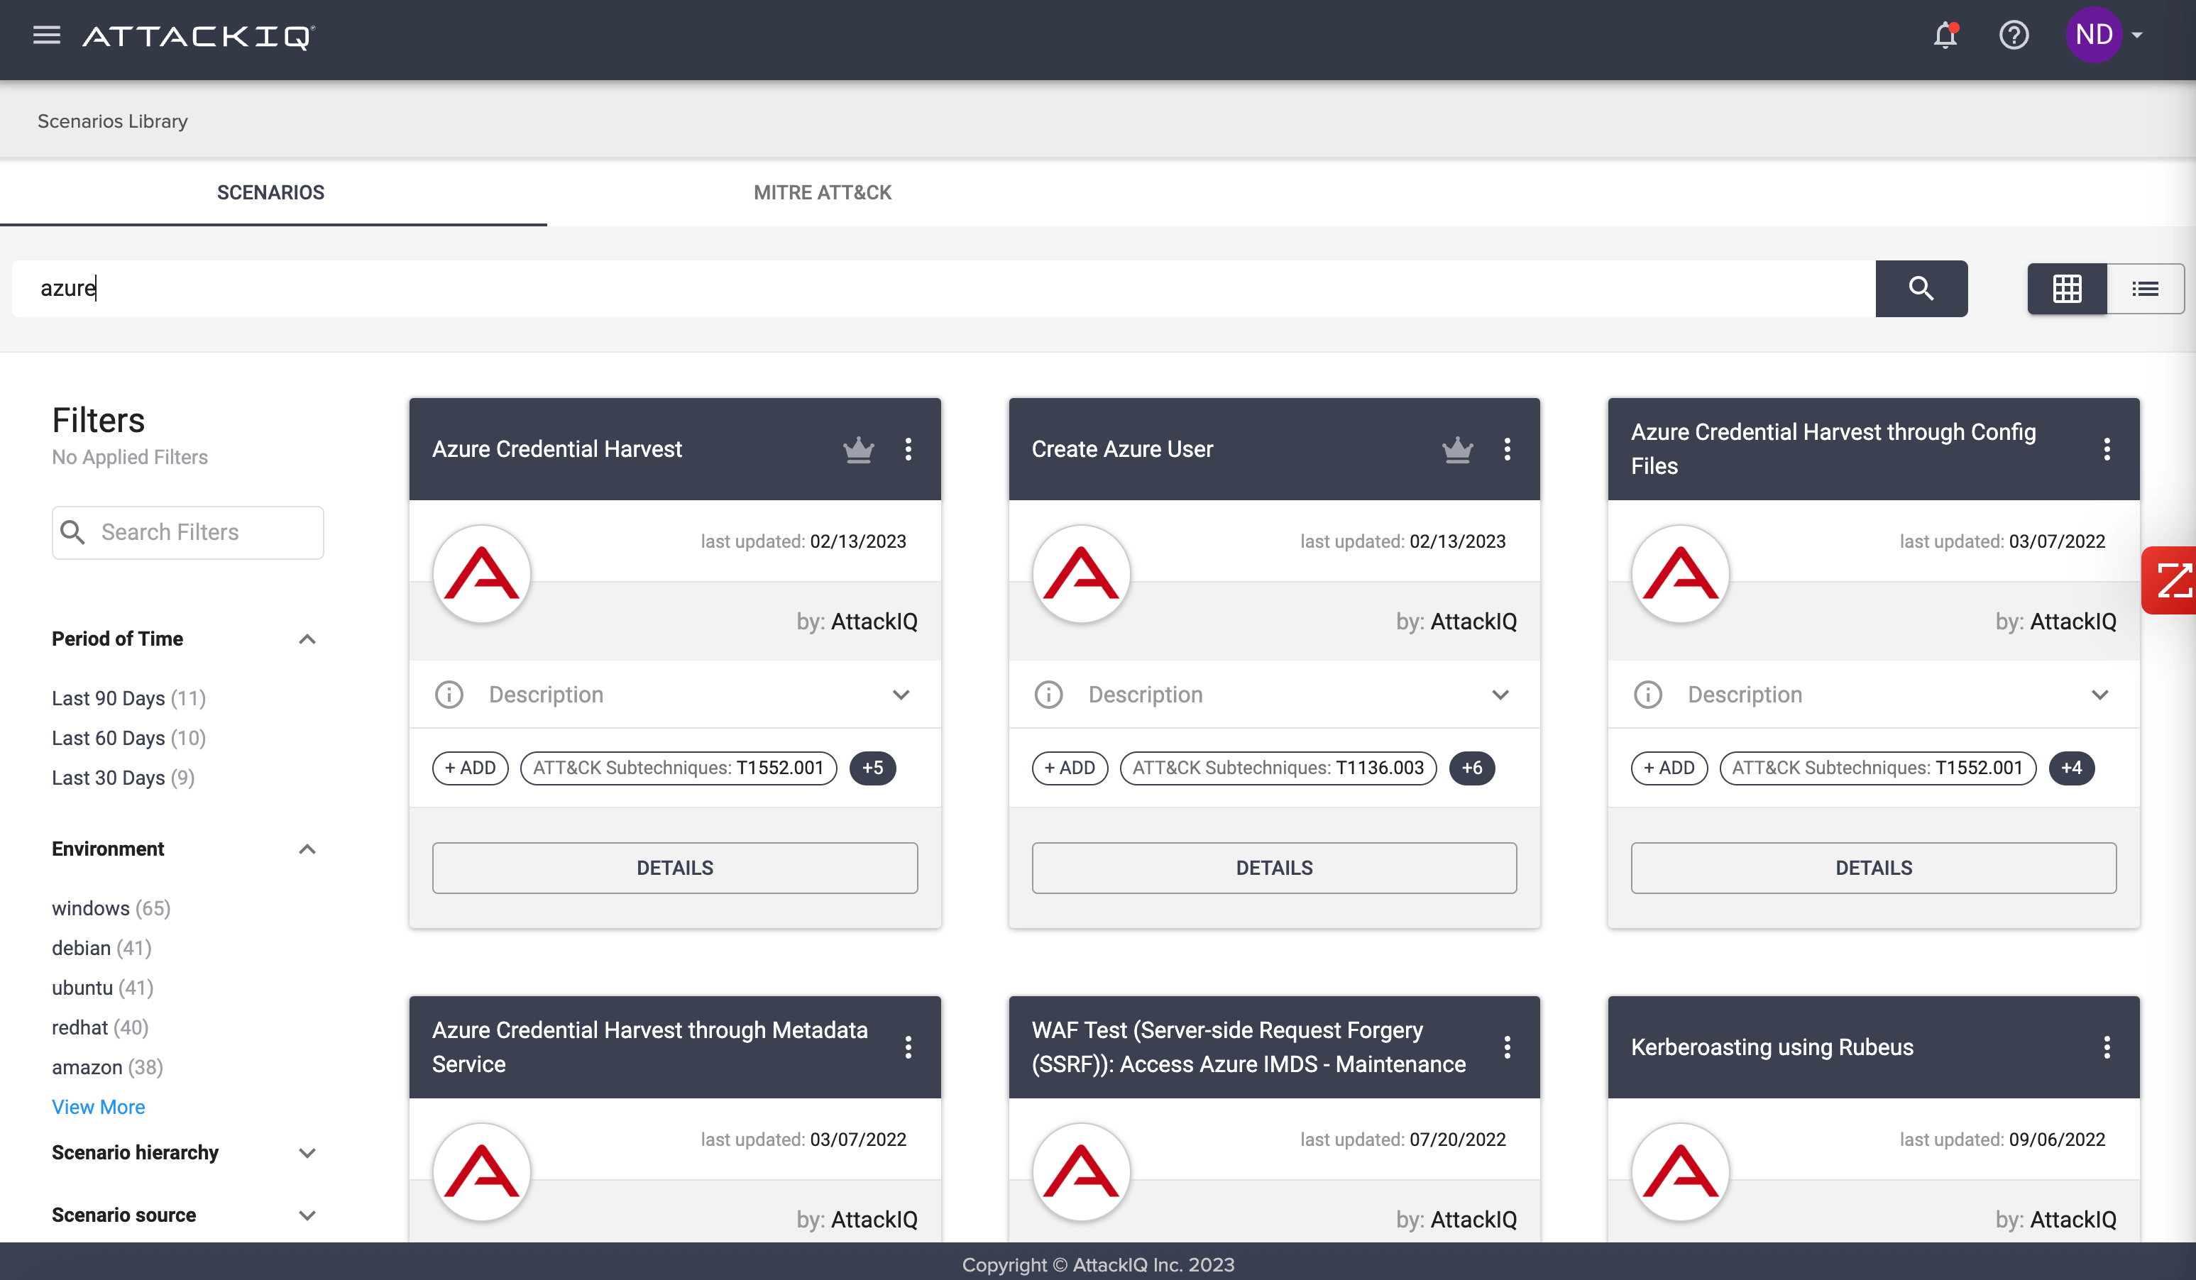Click DETAILS on Azure Credential Harvest card
The height and width of the screenshot is (1280, 2196).
tap(674, 868)
